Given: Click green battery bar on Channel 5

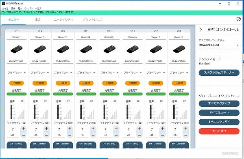Looking at the screenshot, I should (x=109, y=94).
